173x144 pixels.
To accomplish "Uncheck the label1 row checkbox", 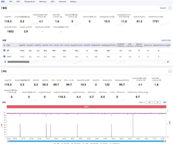I will [4, 57].
